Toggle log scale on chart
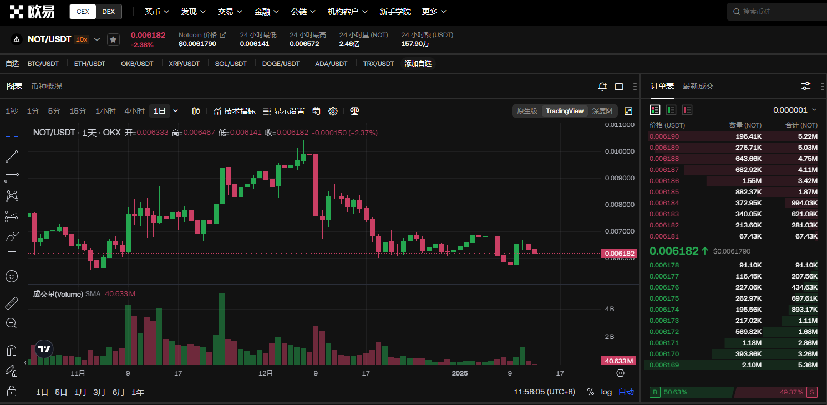This screenshot has width=827, height=405. pyautogui.click(x=606, y=392)
